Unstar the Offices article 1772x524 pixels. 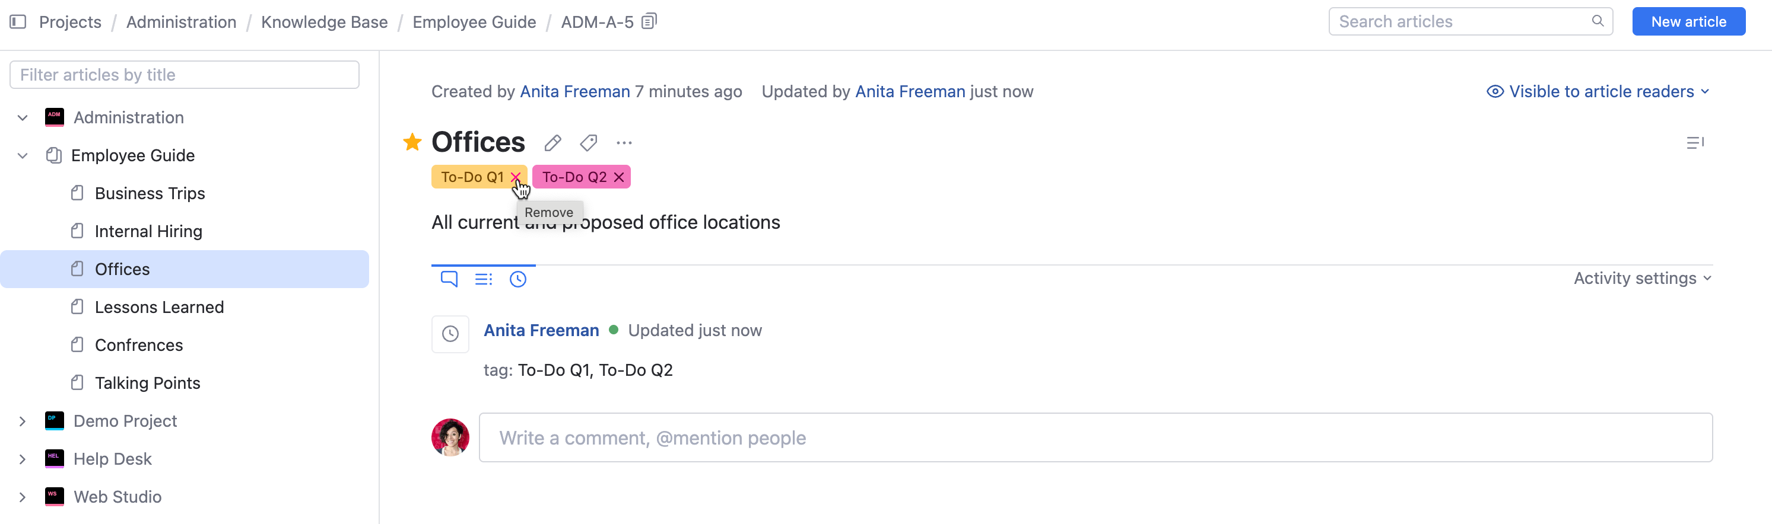click(412, 142)
